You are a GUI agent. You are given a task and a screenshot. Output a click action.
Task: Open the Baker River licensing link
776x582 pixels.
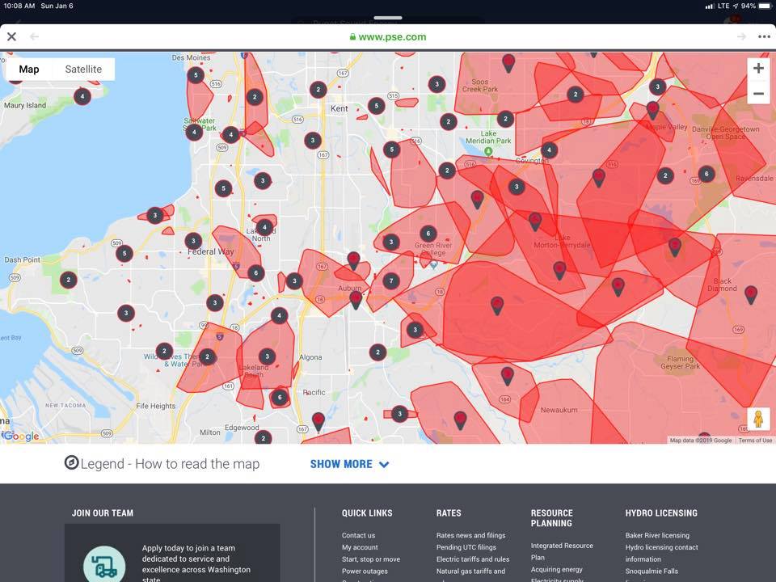657,535
